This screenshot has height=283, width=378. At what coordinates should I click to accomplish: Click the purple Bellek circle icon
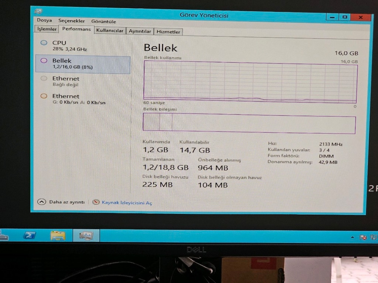click(x=44, y=61)
